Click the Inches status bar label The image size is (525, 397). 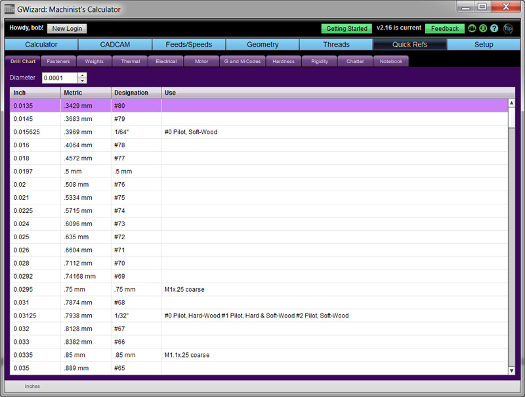click(32, 386)
